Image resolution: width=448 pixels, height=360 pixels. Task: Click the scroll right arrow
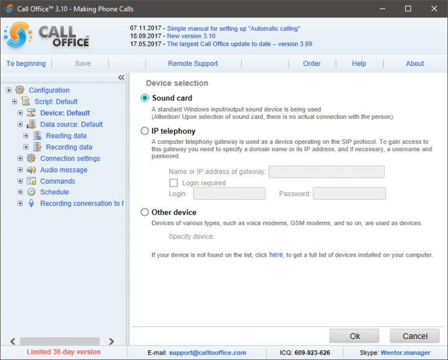pyautogui.click(x=111, y=341)
